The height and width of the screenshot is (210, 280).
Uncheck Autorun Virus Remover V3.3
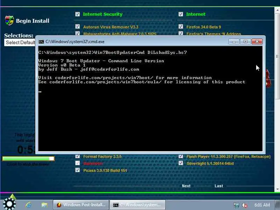77,27
